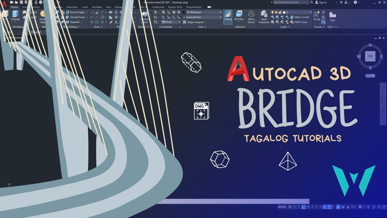387x218 pixels.
Task: Click the Plot printer icon
Action: pos(41,2)
